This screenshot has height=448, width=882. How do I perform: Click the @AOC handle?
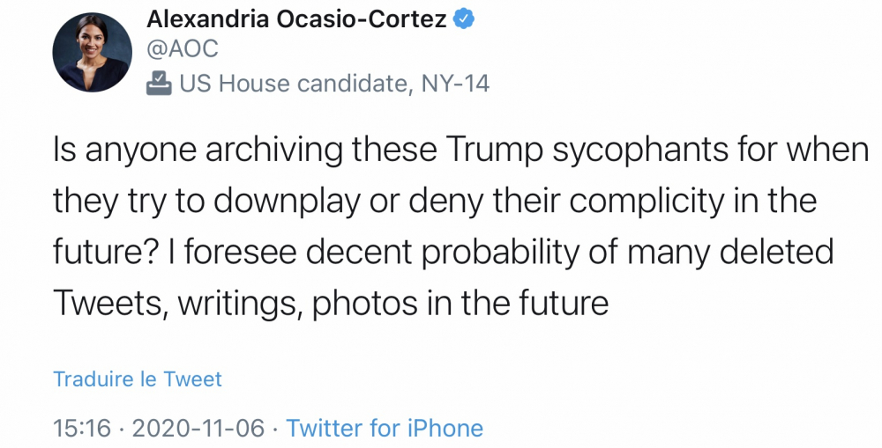[182, 51]
